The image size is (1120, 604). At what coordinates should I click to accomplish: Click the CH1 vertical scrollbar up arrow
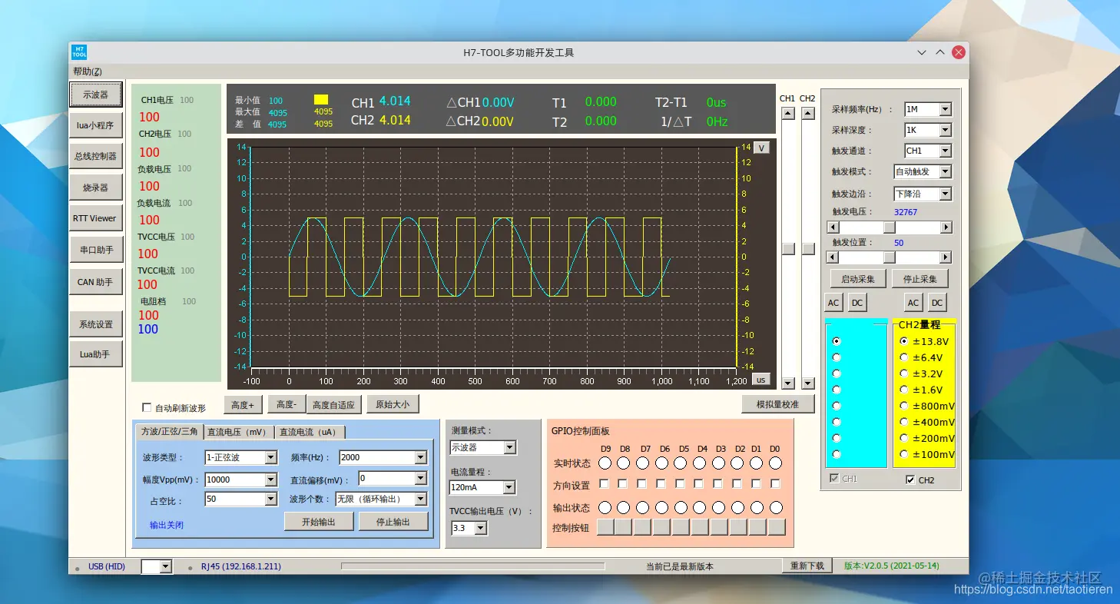[x=788, y=114]
